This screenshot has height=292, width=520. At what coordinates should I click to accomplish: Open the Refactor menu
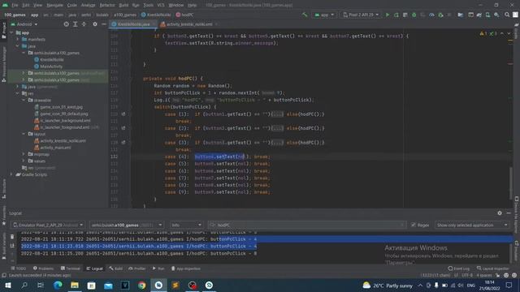tap(106, 5)
